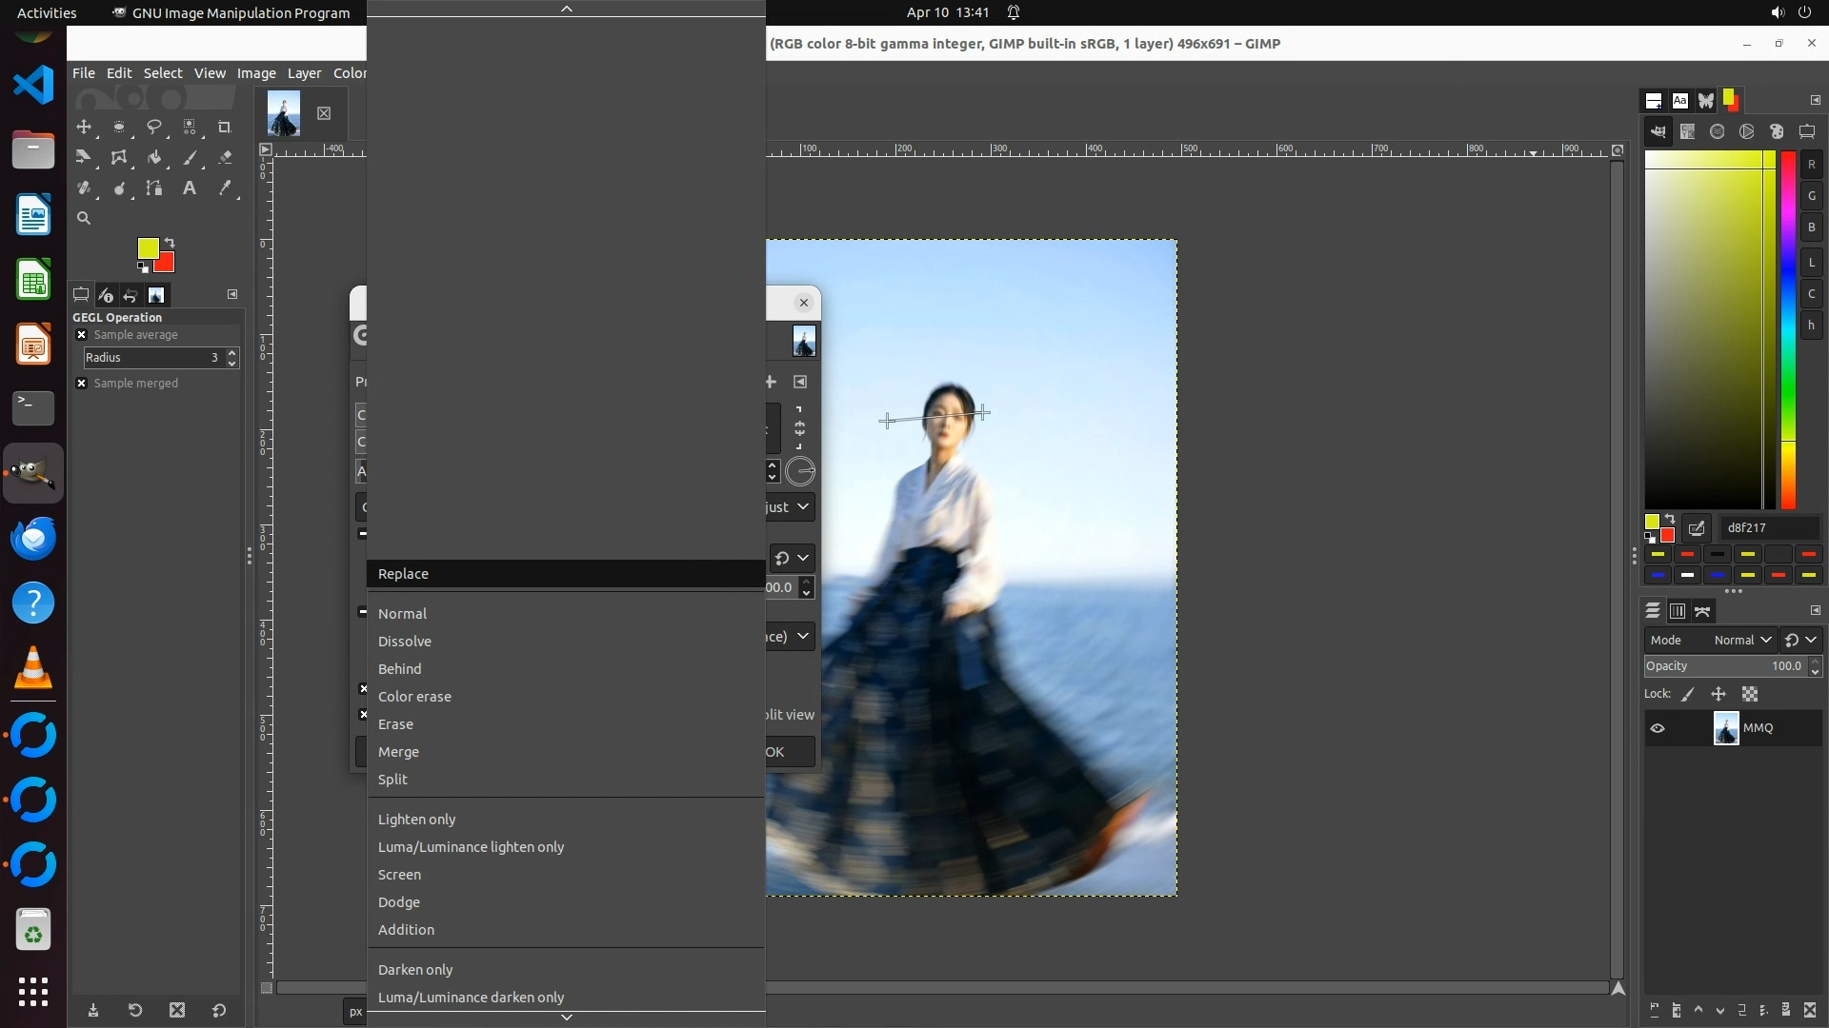Open the Image menu
Viewport: 1829px width, 1028px height.
click(x=256, y=73)
